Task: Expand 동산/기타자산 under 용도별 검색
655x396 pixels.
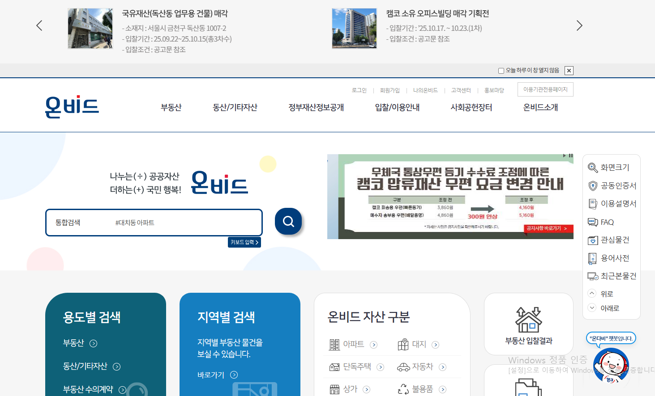Action: click(117, 367)
